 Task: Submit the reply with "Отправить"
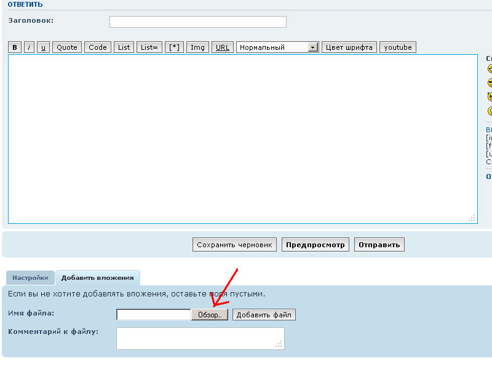coord(379,245)
